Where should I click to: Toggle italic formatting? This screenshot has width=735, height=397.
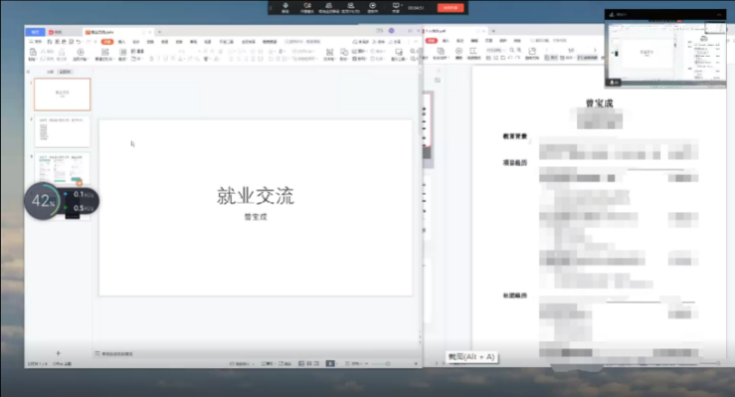tap(158, 59)
